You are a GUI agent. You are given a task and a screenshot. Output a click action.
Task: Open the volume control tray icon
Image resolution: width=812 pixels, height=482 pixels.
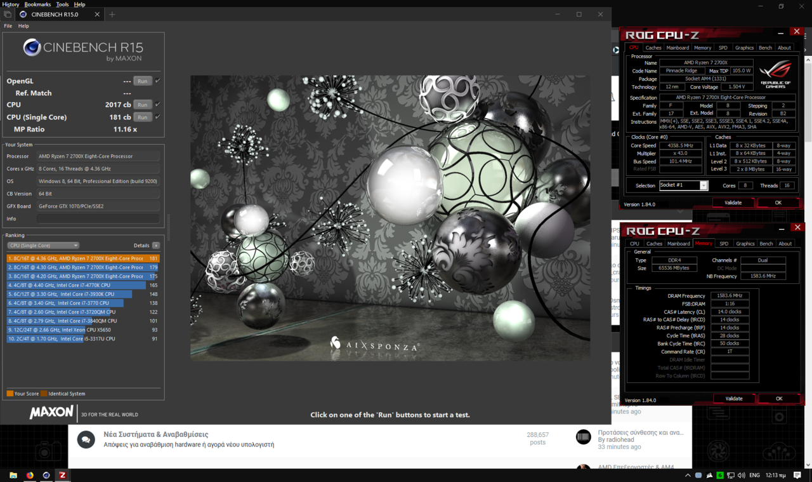click(741, 475)
